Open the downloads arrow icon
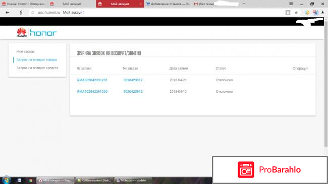Viewport: 328px width, 184px height. click(323, 13)
